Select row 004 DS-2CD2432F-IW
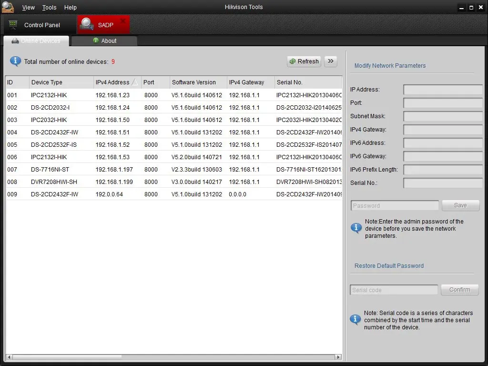The width and height of the screenshot is (488, 366). pos(173,132)
